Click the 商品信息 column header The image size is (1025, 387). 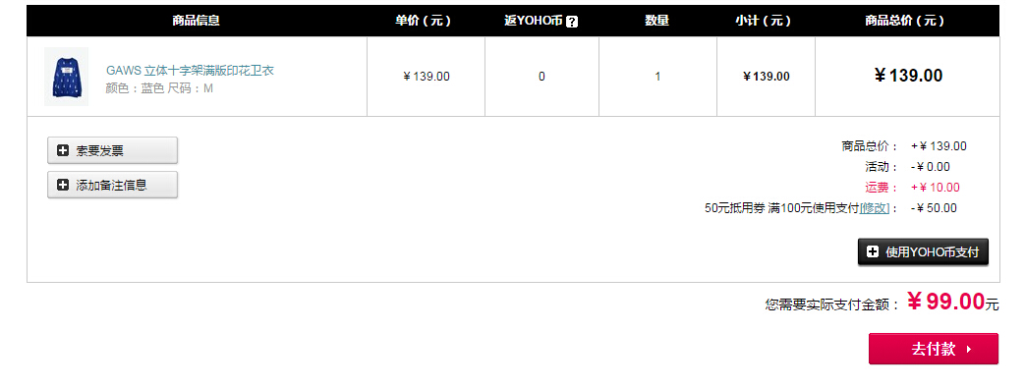pyautogui.click(x=197, y=21)
